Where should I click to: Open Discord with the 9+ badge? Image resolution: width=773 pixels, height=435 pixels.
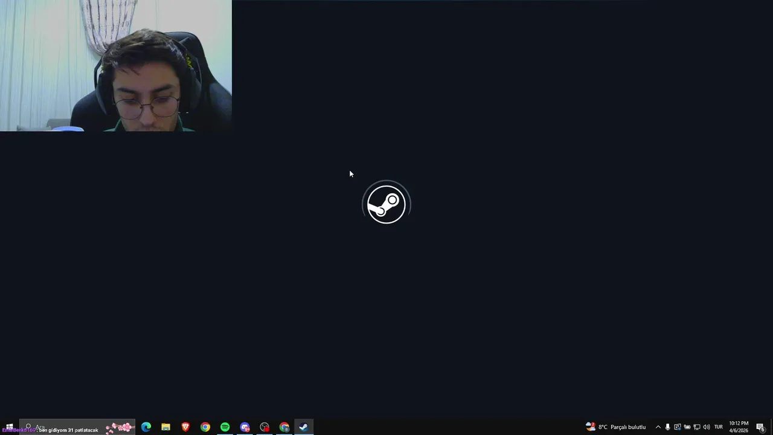pyautogui.click(x=245, y=427)
